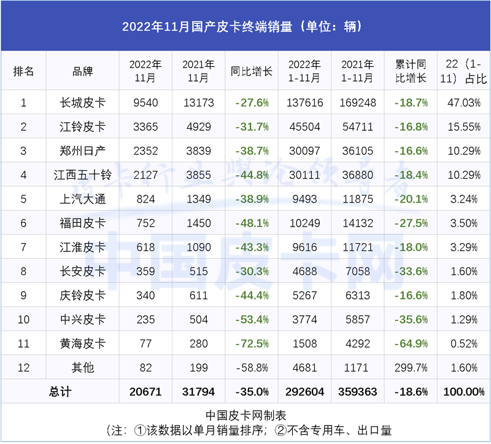The width and height of the screenshot is (491, 444).
Task: Click the 同比增长 column header
Action: 252,71
